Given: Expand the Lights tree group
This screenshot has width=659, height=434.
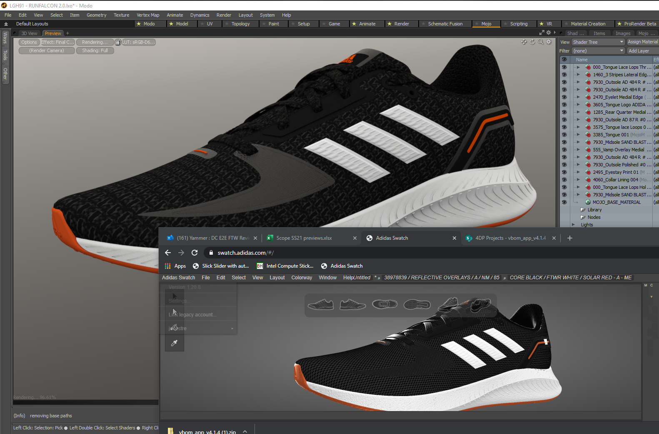Looking at the screenshot, I should coord(574,225).
